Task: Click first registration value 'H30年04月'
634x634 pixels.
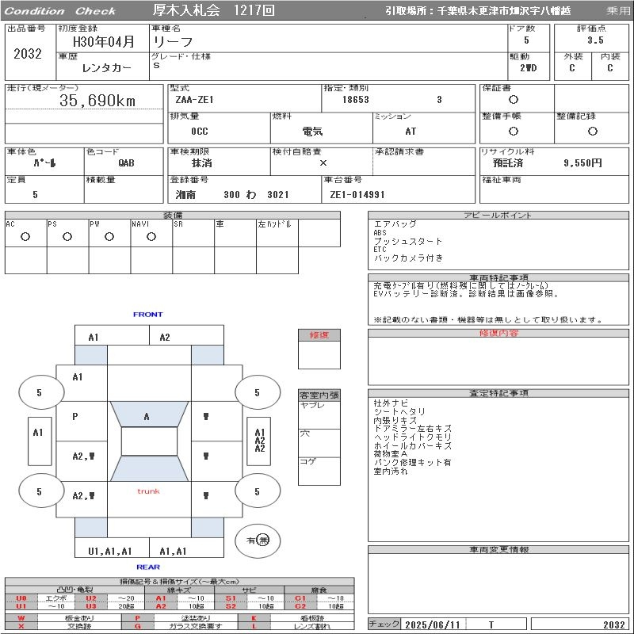Action: click(103, 41)
